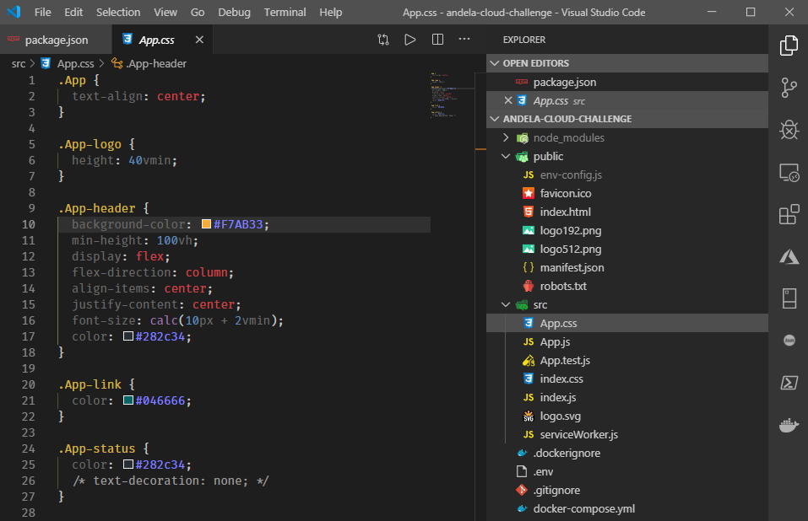Open logo512.png file
808x521 pixels.
[x=627, y=249]
